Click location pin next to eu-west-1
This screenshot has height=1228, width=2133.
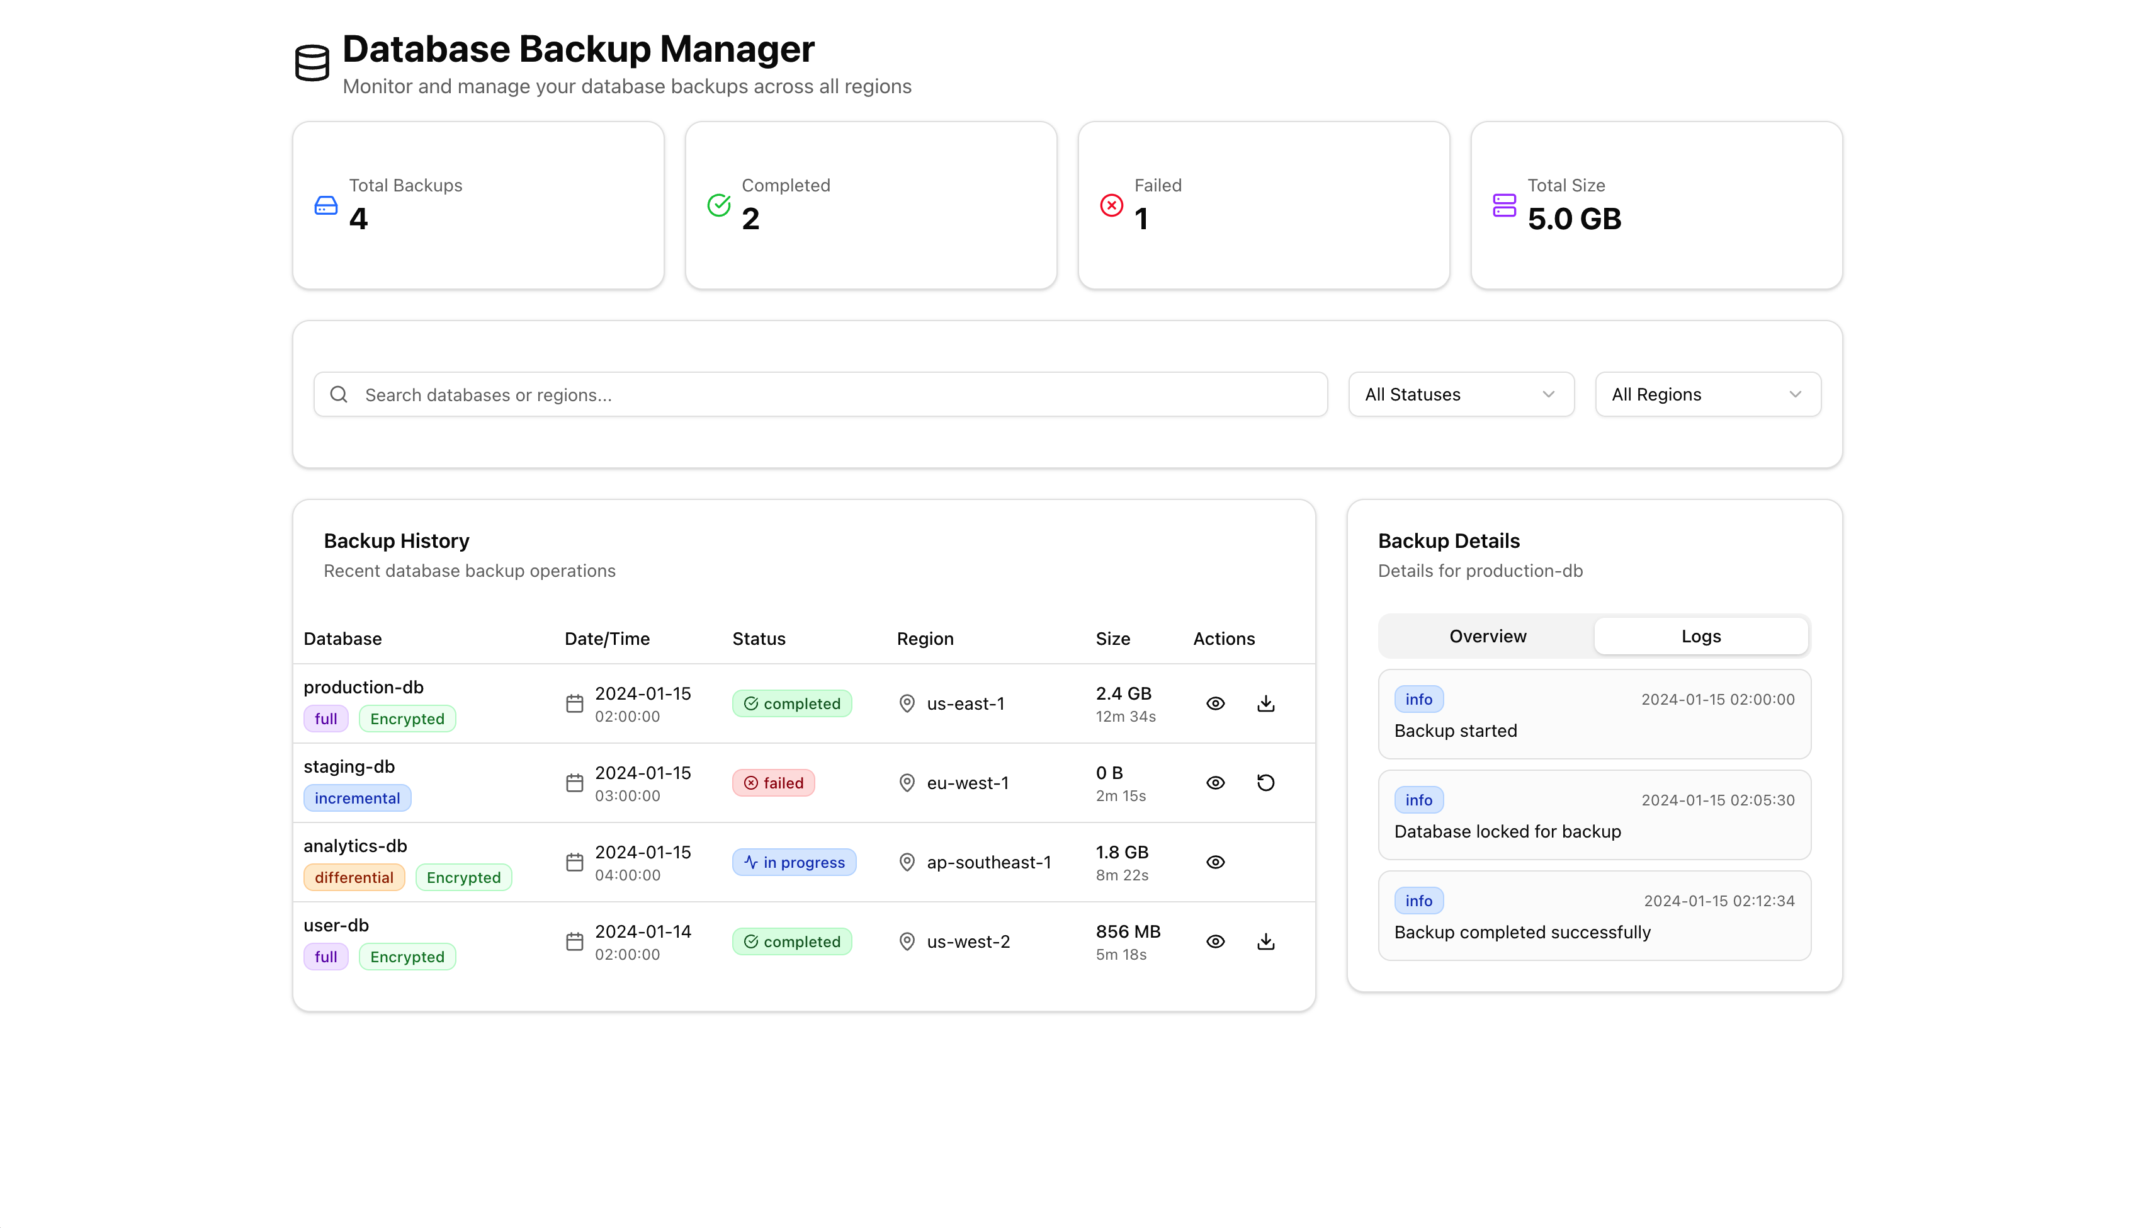[907, 783]
